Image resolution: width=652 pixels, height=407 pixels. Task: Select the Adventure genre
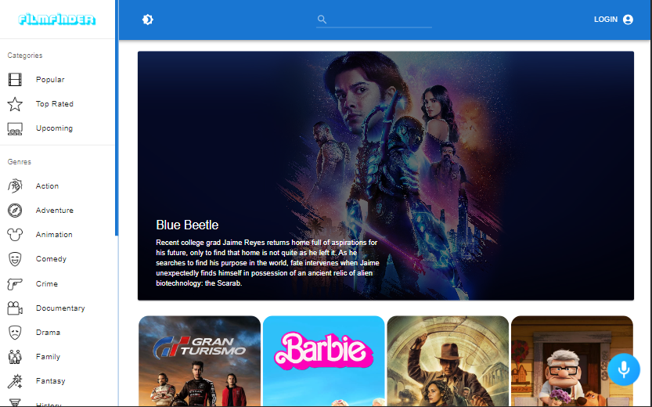(x=55, y=211)
